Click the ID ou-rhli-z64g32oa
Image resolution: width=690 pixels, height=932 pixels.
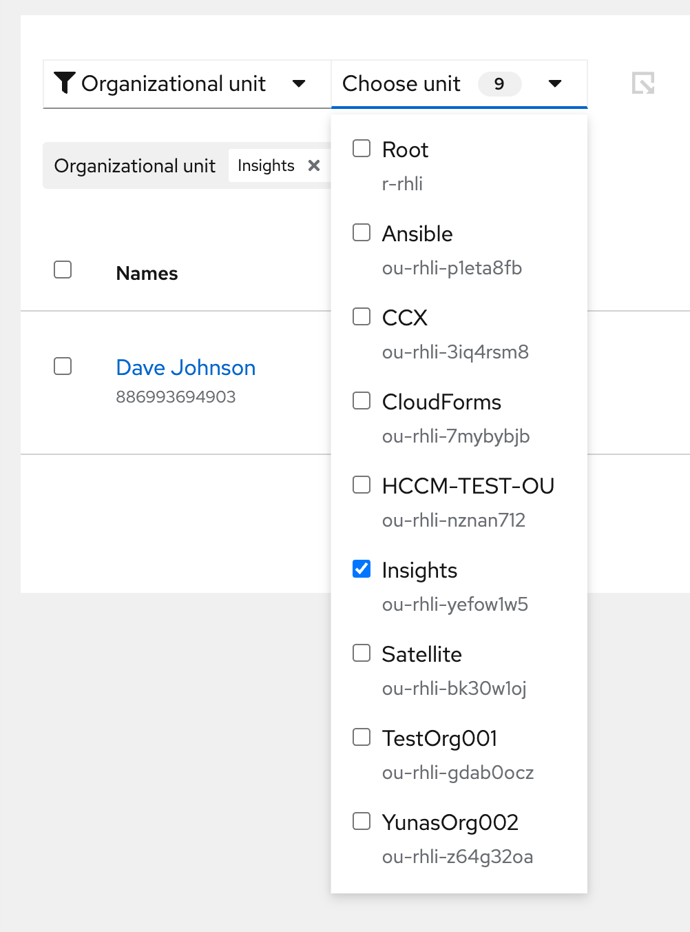click(x=457, y=857)
